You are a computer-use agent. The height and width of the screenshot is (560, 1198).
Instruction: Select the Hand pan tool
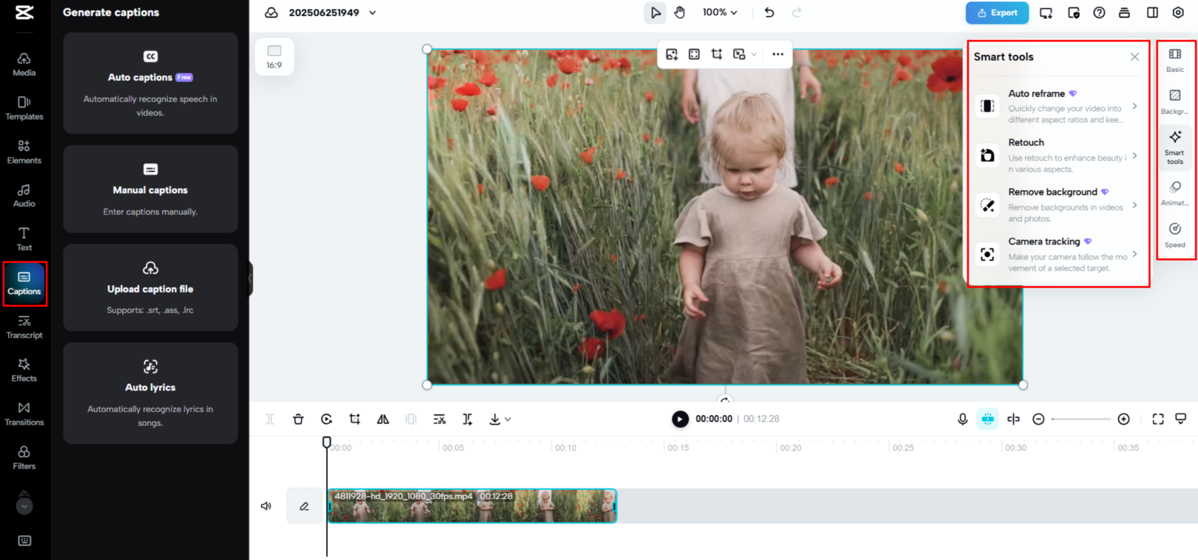pos(680,13)
